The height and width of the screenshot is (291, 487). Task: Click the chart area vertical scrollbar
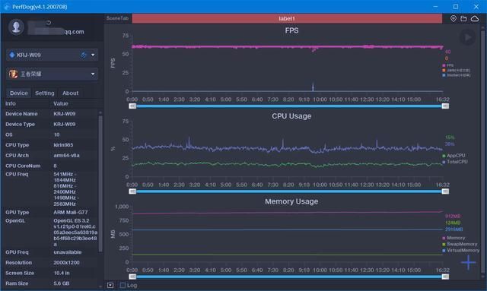pos(483,152)
